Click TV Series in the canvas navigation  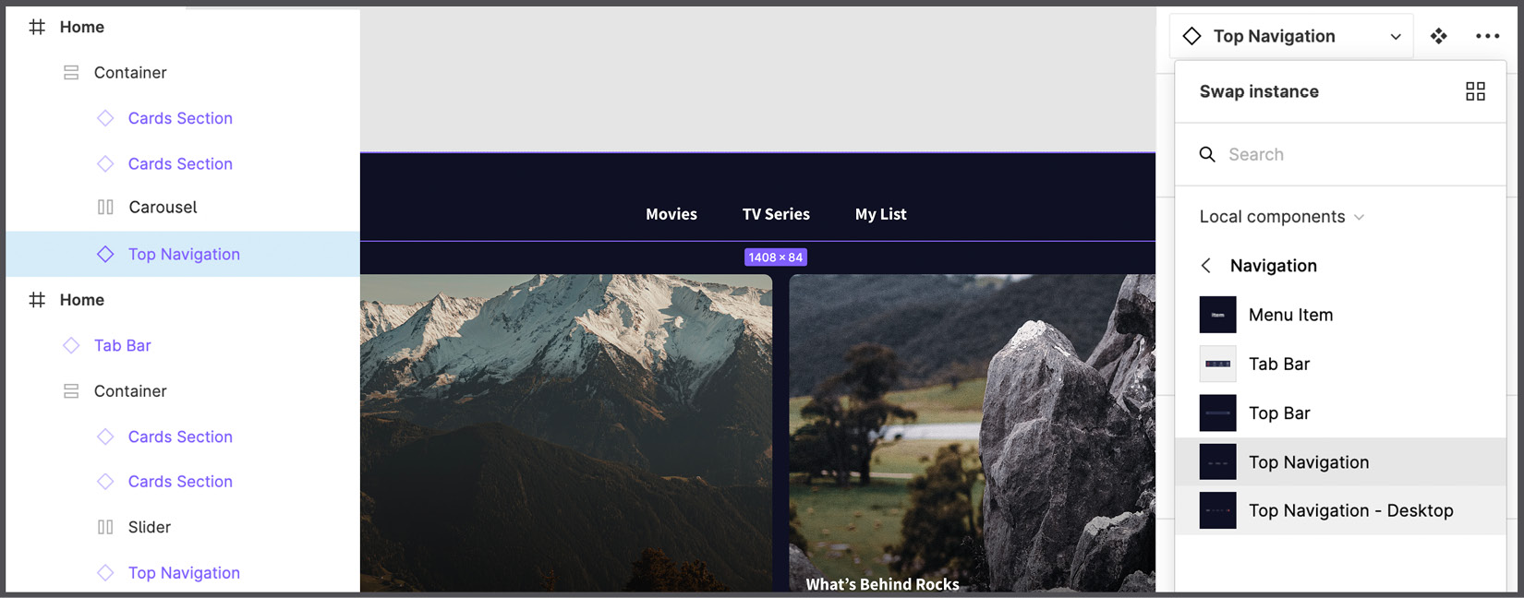point(776,214)
